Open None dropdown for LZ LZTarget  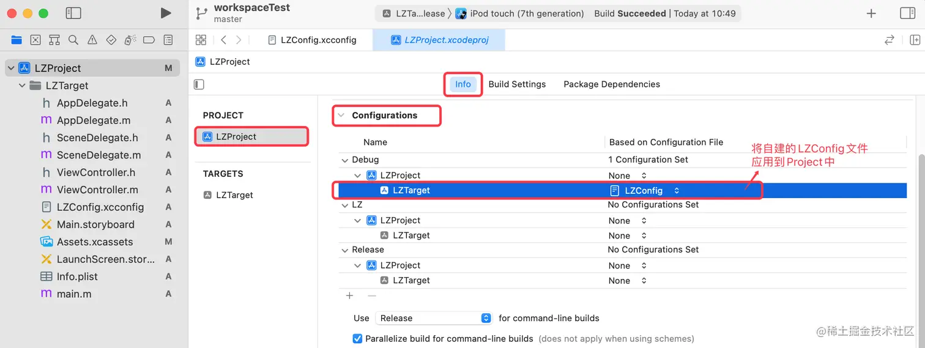tap(628, 235)
